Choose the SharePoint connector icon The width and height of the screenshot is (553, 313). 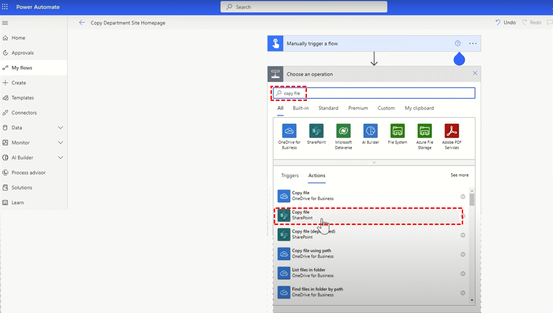(x=316, y=131)
